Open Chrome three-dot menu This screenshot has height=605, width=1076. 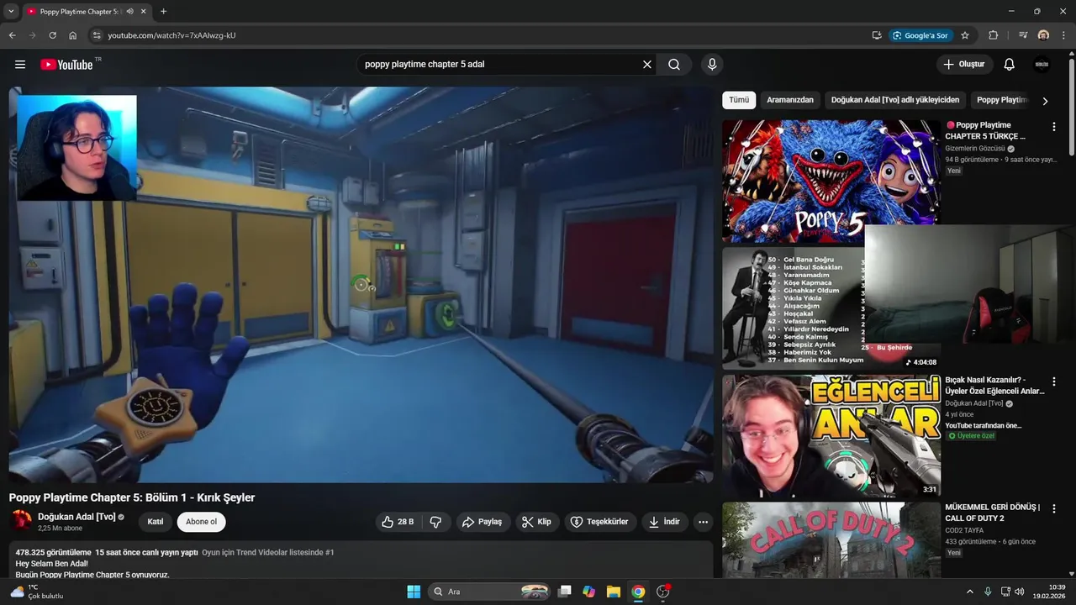point(1063,35)
